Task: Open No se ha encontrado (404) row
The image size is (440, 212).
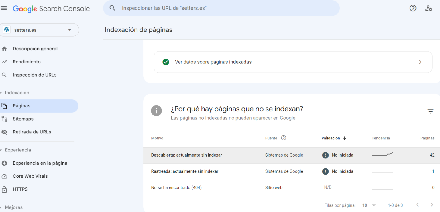Action: click(292, 188)
